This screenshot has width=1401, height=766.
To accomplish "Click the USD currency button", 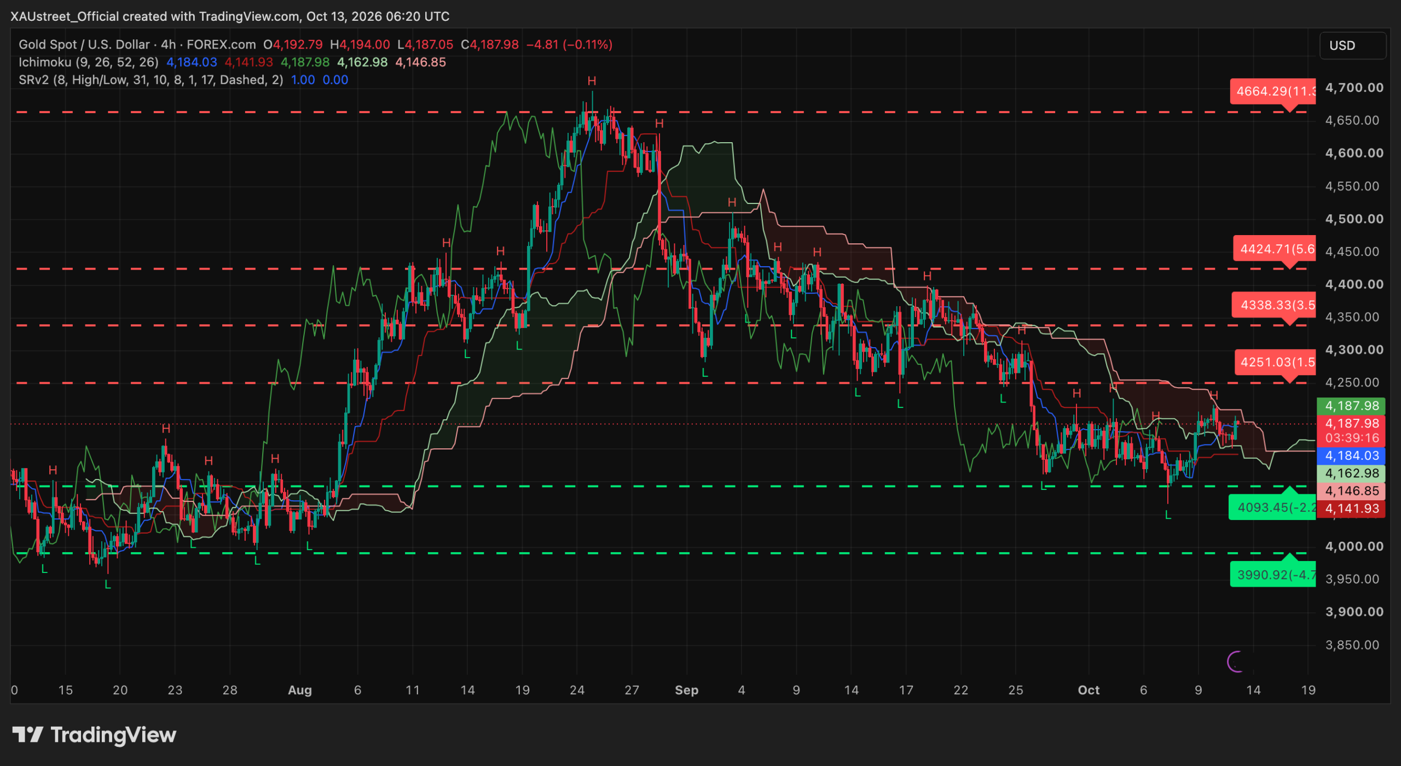I will point(1352,45).
